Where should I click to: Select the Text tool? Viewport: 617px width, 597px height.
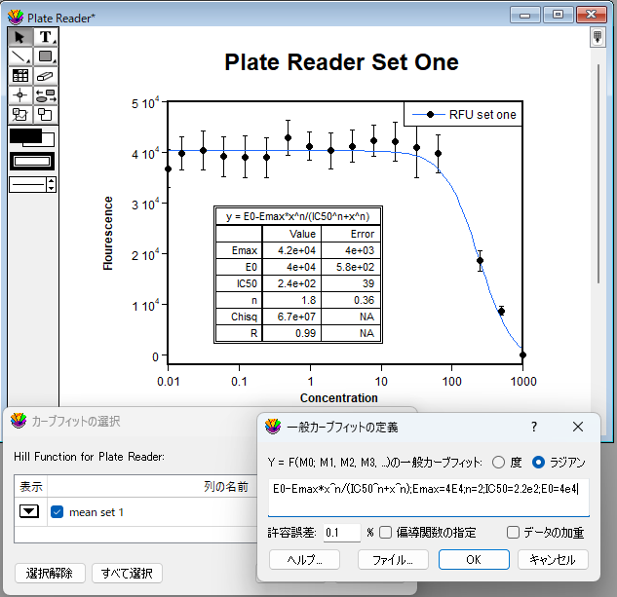(x=45, y=37)
